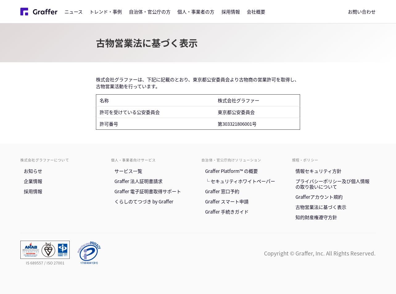Image resolution: width=396 pixels, height=294 pixels.
Task: Click the intro paragraph starting 株式会社グラファーは
Action: [x=197, y=83]
